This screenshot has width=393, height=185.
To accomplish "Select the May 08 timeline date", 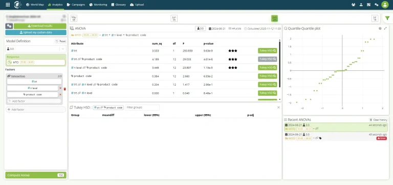I will pos(74,18).
